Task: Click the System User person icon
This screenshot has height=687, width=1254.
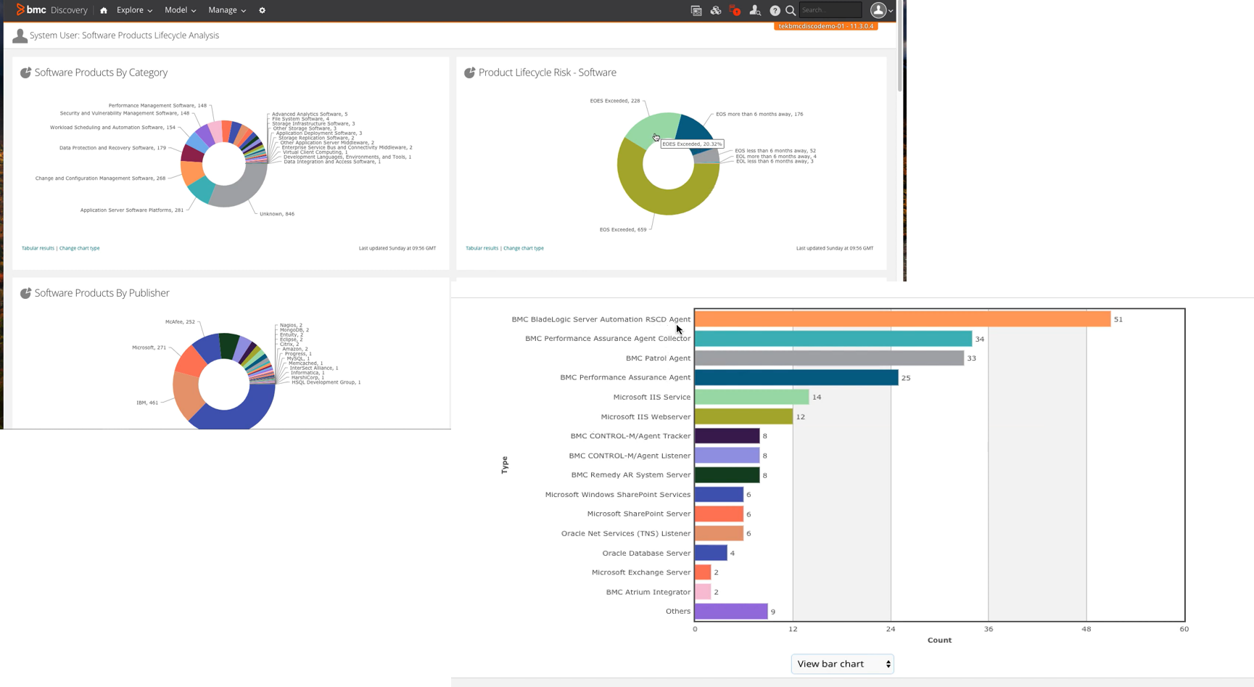Action: (x=20, y=36)
